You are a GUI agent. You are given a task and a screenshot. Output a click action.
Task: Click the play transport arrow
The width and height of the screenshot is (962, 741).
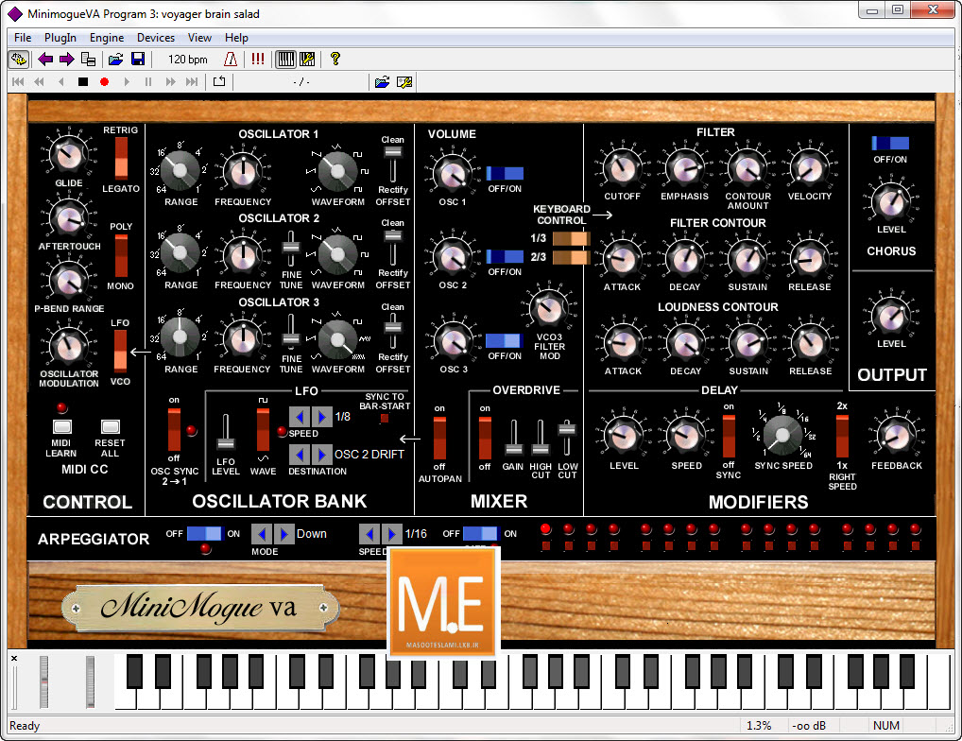(x=127, y=81)
